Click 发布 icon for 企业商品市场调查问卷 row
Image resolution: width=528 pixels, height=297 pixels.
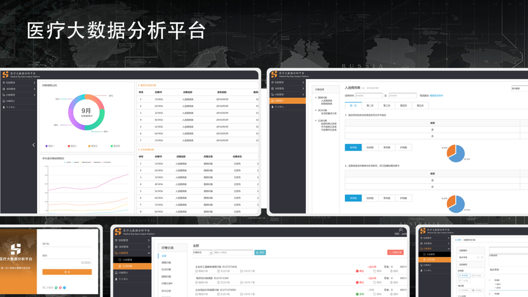[357, 294]
